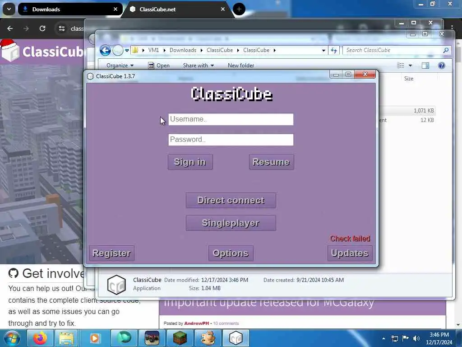Viewport: 462px width, 347px height.
Task: Open the Organize menu in Explorer
Action: coord(120,66)
